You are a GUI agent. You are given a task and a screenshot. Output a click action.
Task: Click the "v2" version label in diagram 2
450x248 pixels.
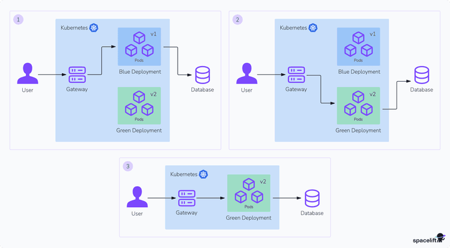373,94
